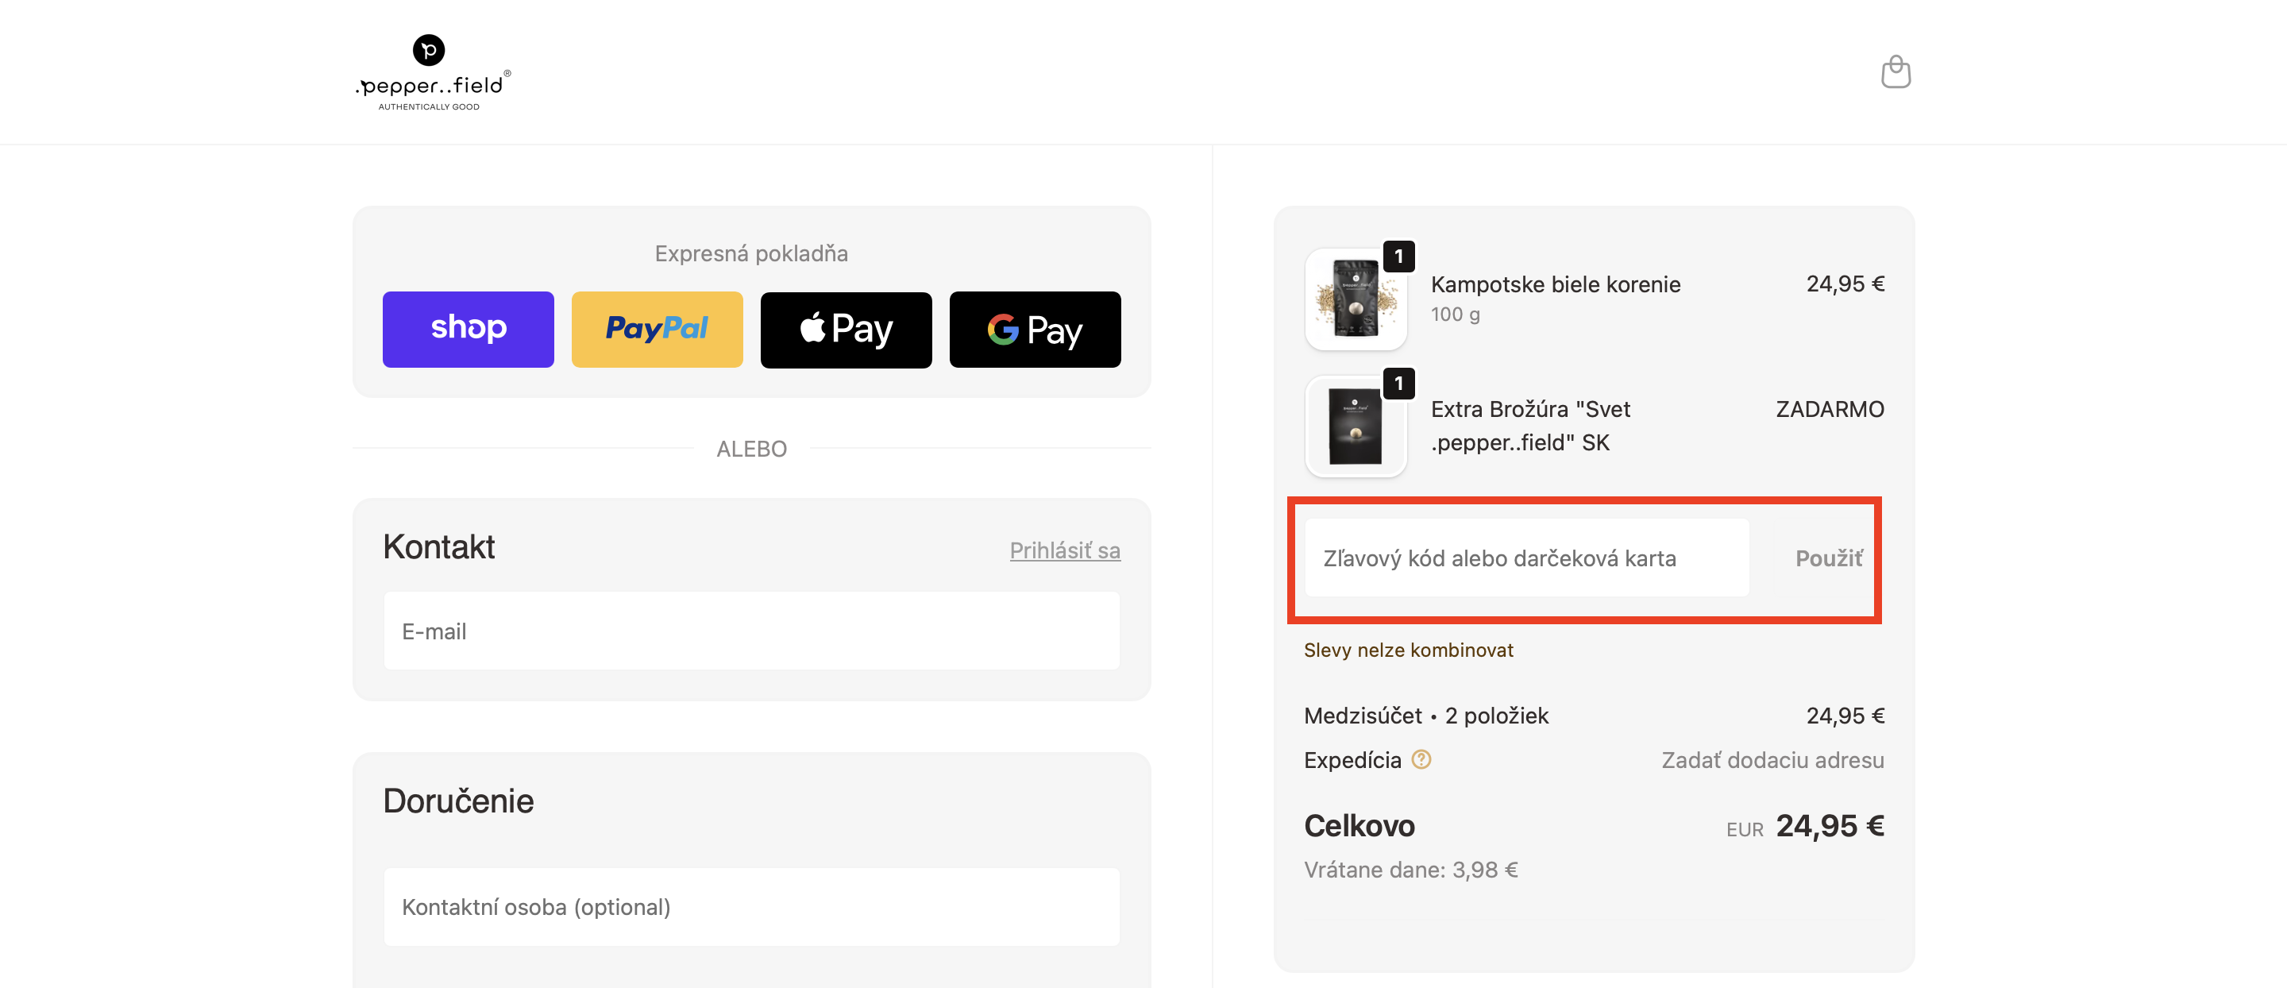Click the Zadať dodaciu adresu text
The height and width of the screenshot is (988, 2287).
(1772, 760)
